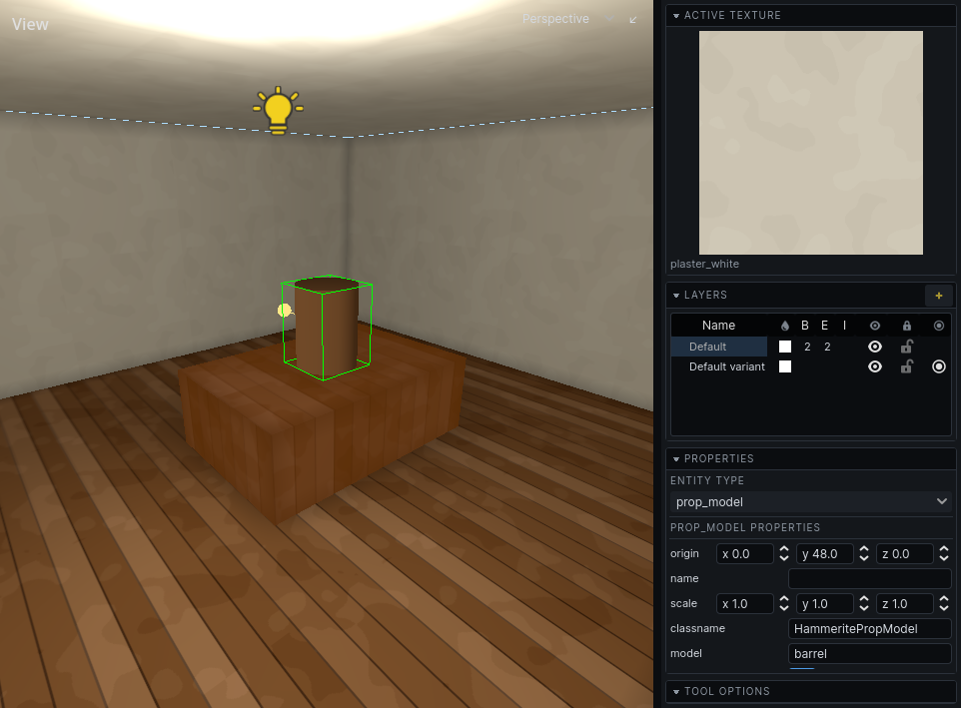Click the opacity droplet column header icon
Image resolution: width=961 pixels, height=708 pixels.
click(785, 326)
